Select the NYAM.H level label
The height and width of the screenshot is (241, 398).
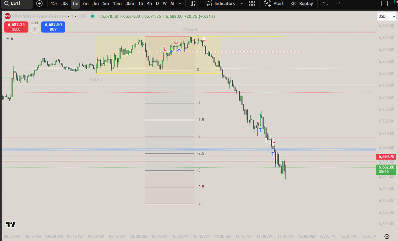point(190,30)
